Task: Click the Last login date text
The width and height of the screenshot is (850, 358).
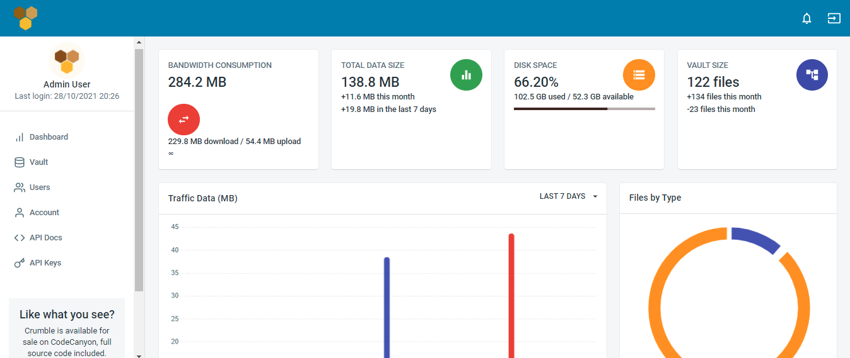Action: (67, 96)
